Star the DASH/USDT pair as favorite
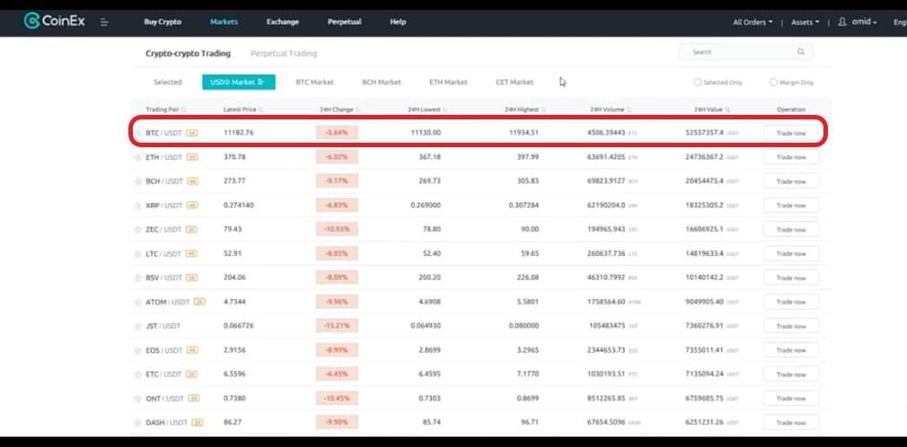This screenshot has height=447, width=907. point(137,423)
